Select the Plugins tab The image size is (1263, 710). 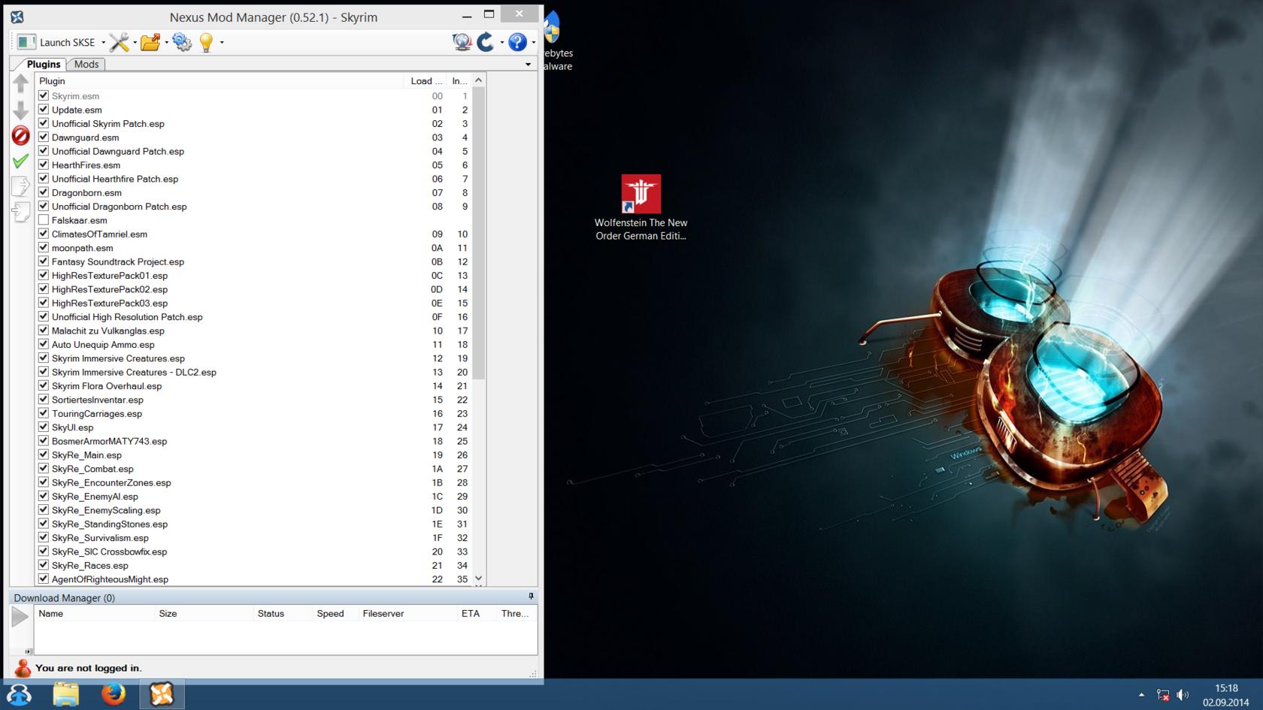point(43,65)
